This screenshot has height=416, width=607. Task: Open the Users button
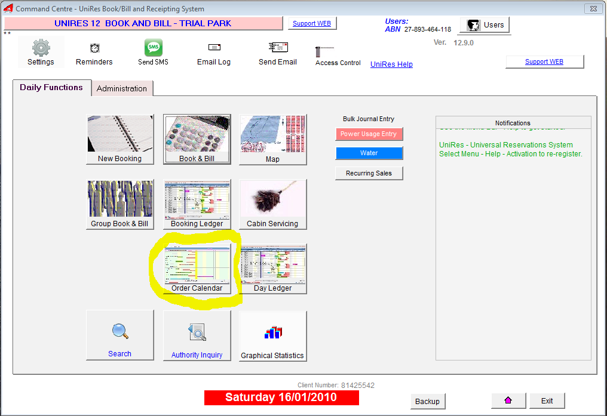pyautogui.click(x=485, y=25)
